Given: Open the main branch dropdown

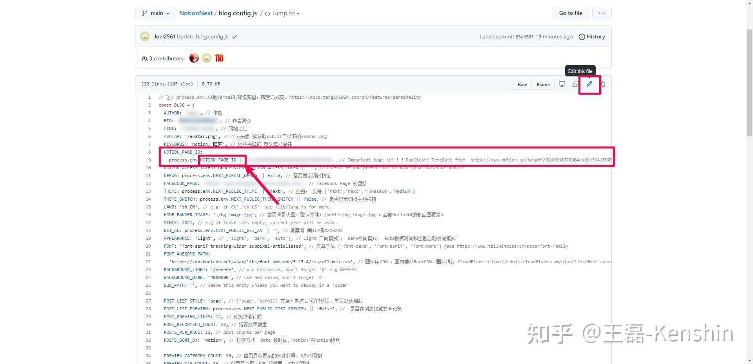Looking at the screenshot, I should (x=155, y=13).
